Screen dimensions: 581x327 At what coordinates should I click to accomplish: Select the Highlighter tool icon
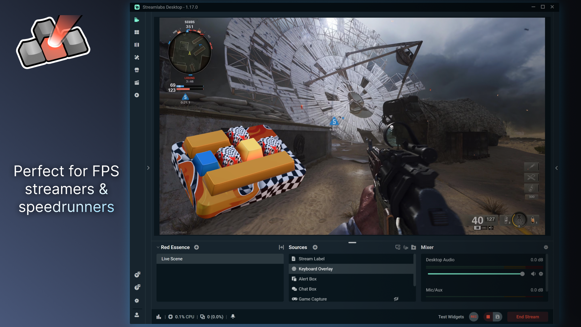137,57
